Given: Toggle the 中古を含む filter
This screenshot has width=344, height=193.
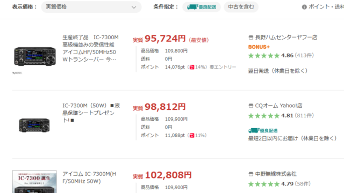Looking at the screenshot, I should (x=241, y=7).
